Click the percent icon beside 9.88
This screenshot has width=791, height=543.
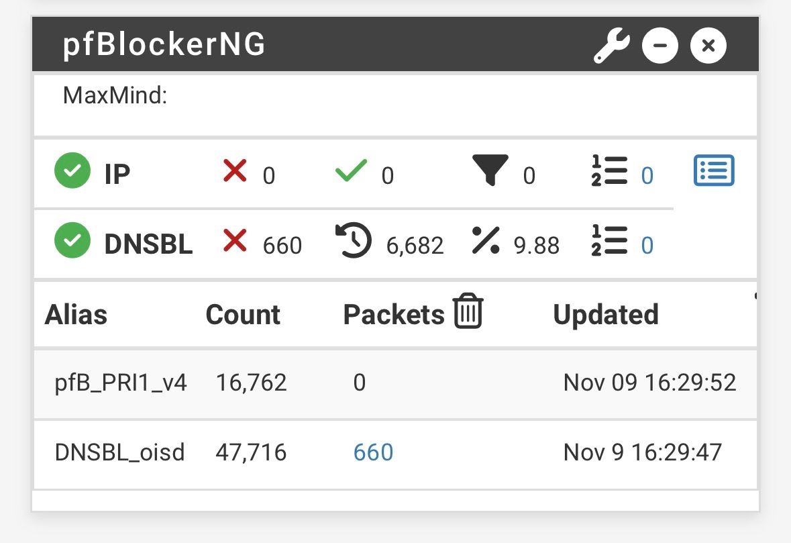click(486, 242)
